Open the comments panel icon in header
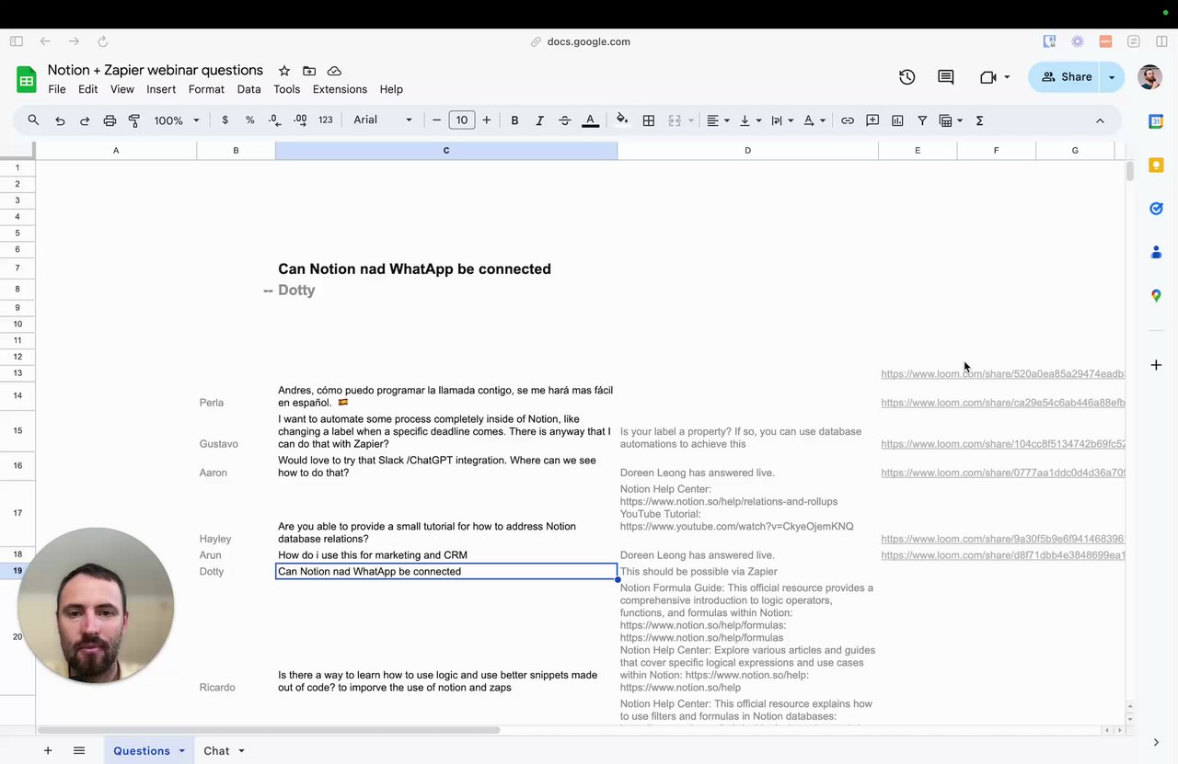This screenshot has width=1178, height=764. pyautogui.click(x=945, y=77)
